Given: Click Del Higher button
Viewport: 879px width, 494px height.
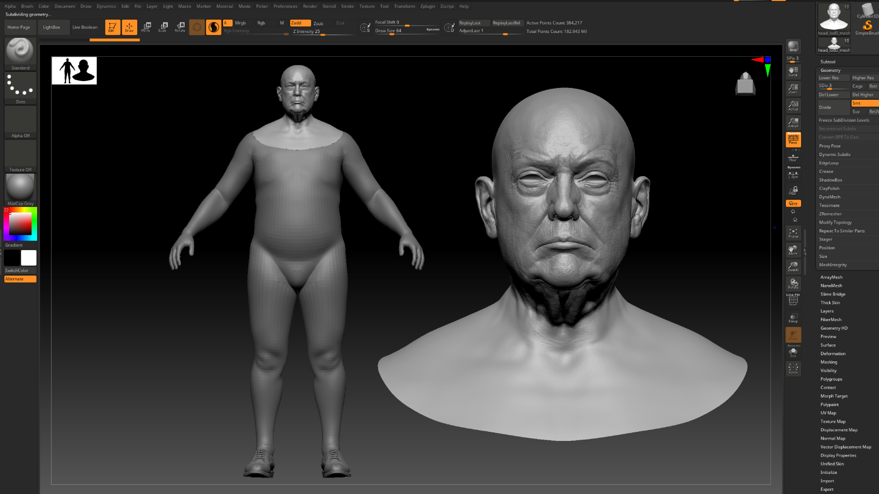Looking at the screenshot, I should (x=865, y=95).
